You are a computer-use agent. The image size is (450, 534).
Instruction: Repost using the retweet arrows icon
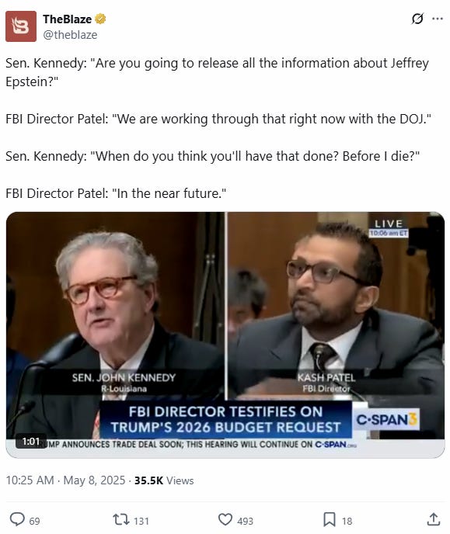[121, 520]
